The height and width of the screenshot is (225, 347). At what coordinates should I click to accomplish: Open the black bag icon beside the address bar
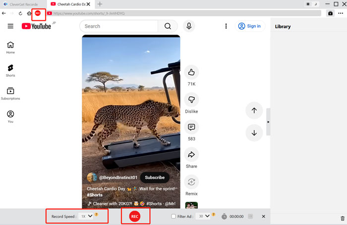click(330, 13)
